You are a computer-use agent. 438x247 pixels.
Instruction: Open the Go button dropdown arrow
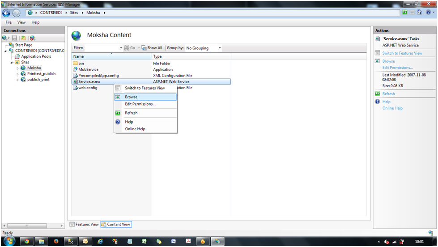pyautogui.click(x=139, y=48)
